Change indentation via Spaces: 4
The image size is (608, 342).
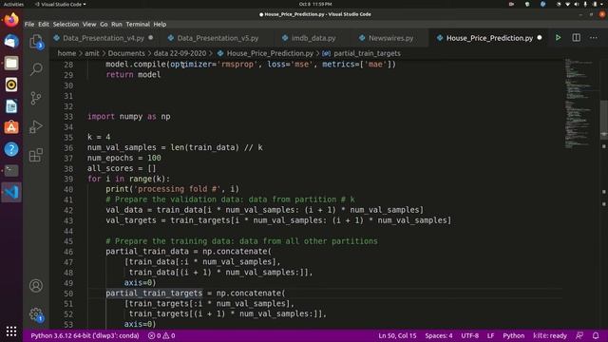[439, 335]
